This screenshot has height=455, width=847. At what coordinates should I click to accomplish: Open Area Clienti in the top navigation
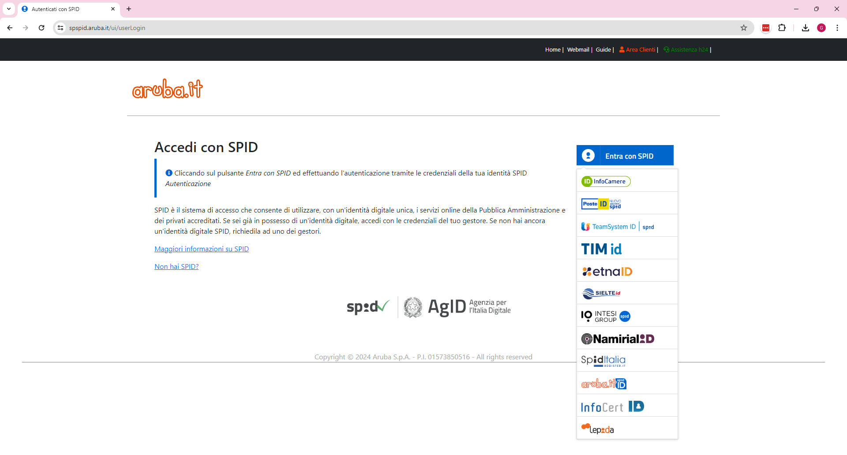637,50
